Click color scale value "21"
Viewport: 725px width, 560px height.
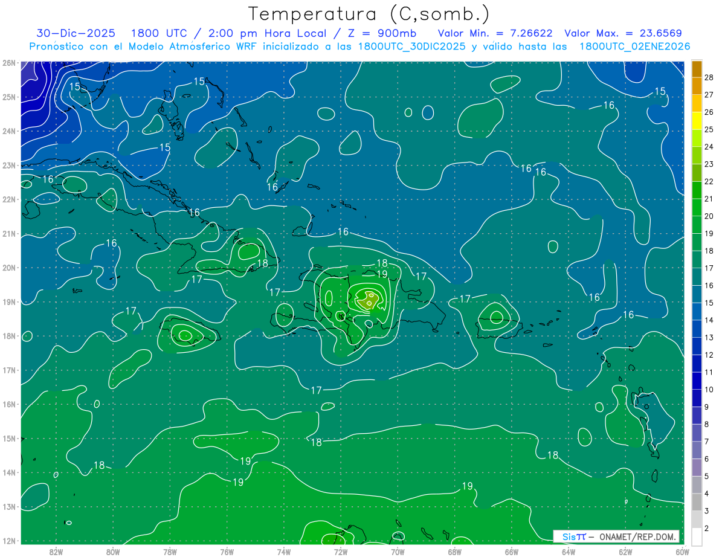709,199
